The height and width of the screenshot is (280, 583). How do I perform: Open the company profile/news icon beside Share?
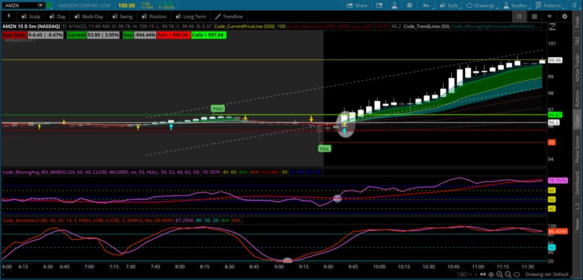coord(379,6)
